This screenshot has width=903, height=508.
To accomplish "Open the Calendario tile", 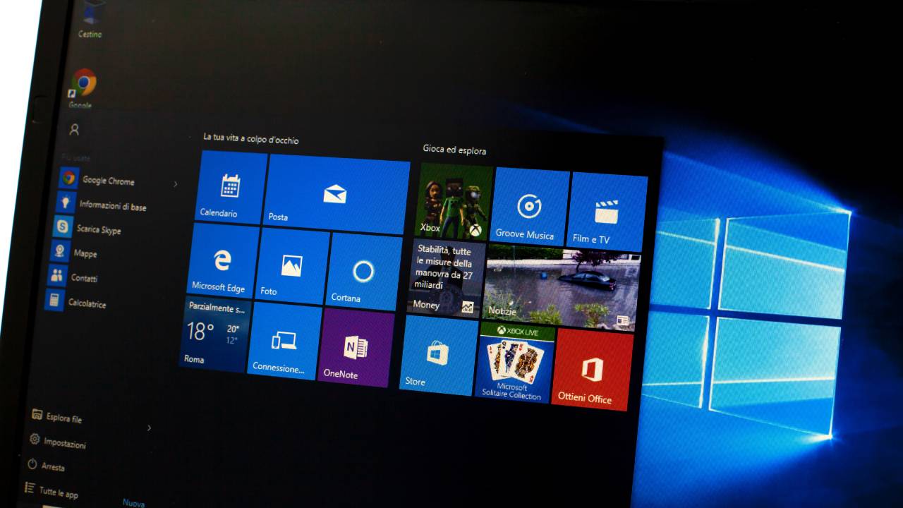I will (x=231, y=187).
